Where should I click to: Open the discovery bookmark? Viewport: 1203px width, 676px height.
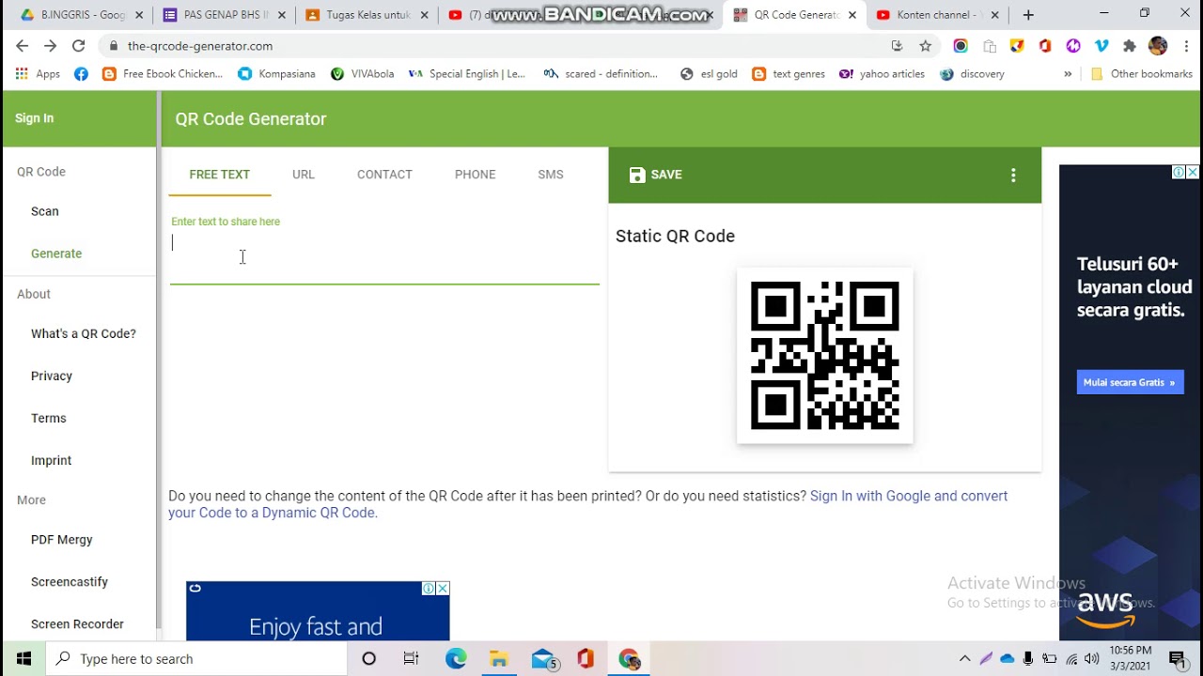click(972, 74)
